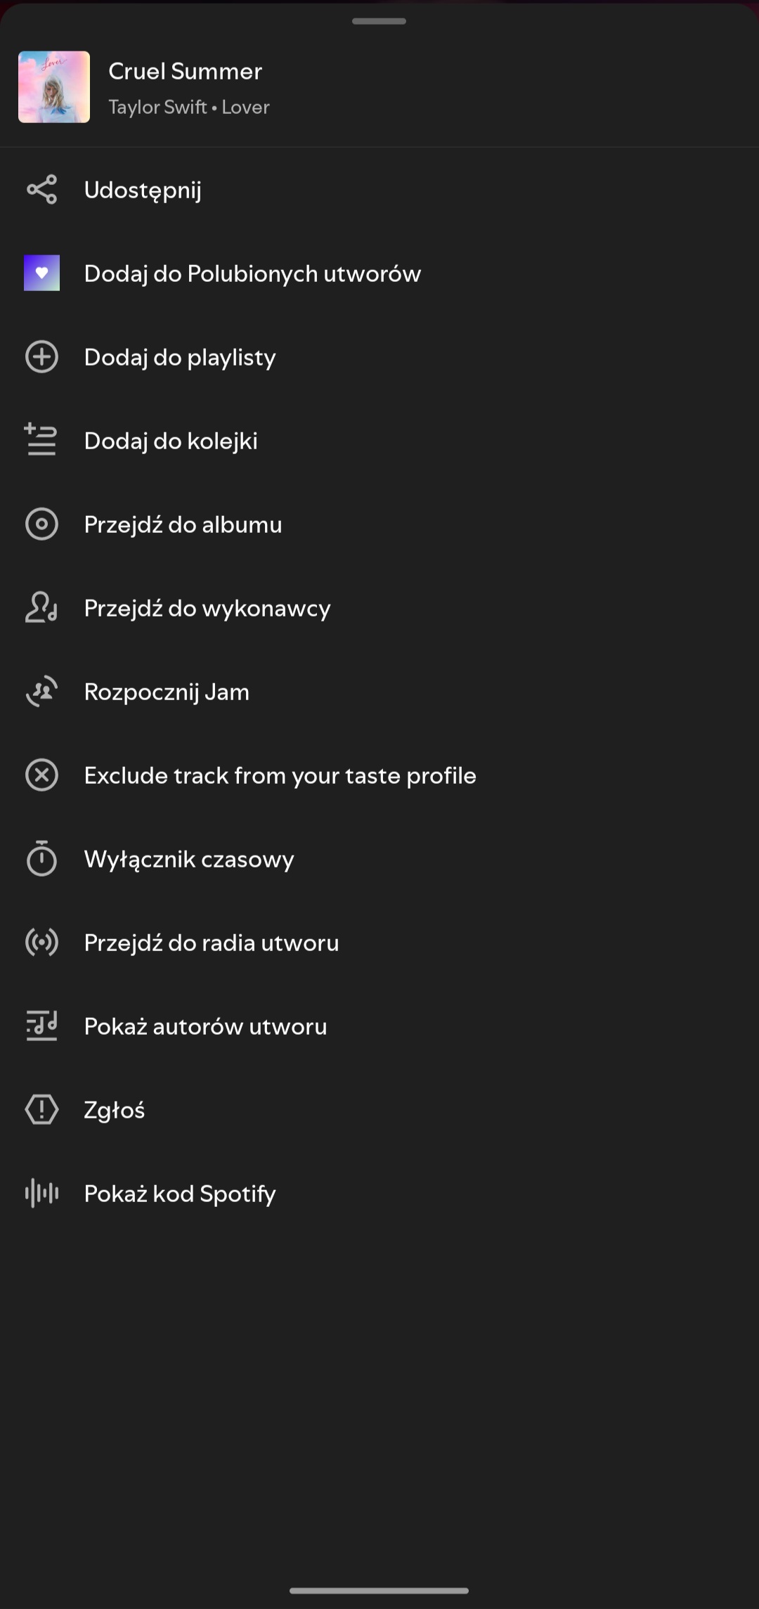Select "Przejdź do wykonawcy" menu entry
This screenshot has width=759, height=1609.
coord(207,608)
